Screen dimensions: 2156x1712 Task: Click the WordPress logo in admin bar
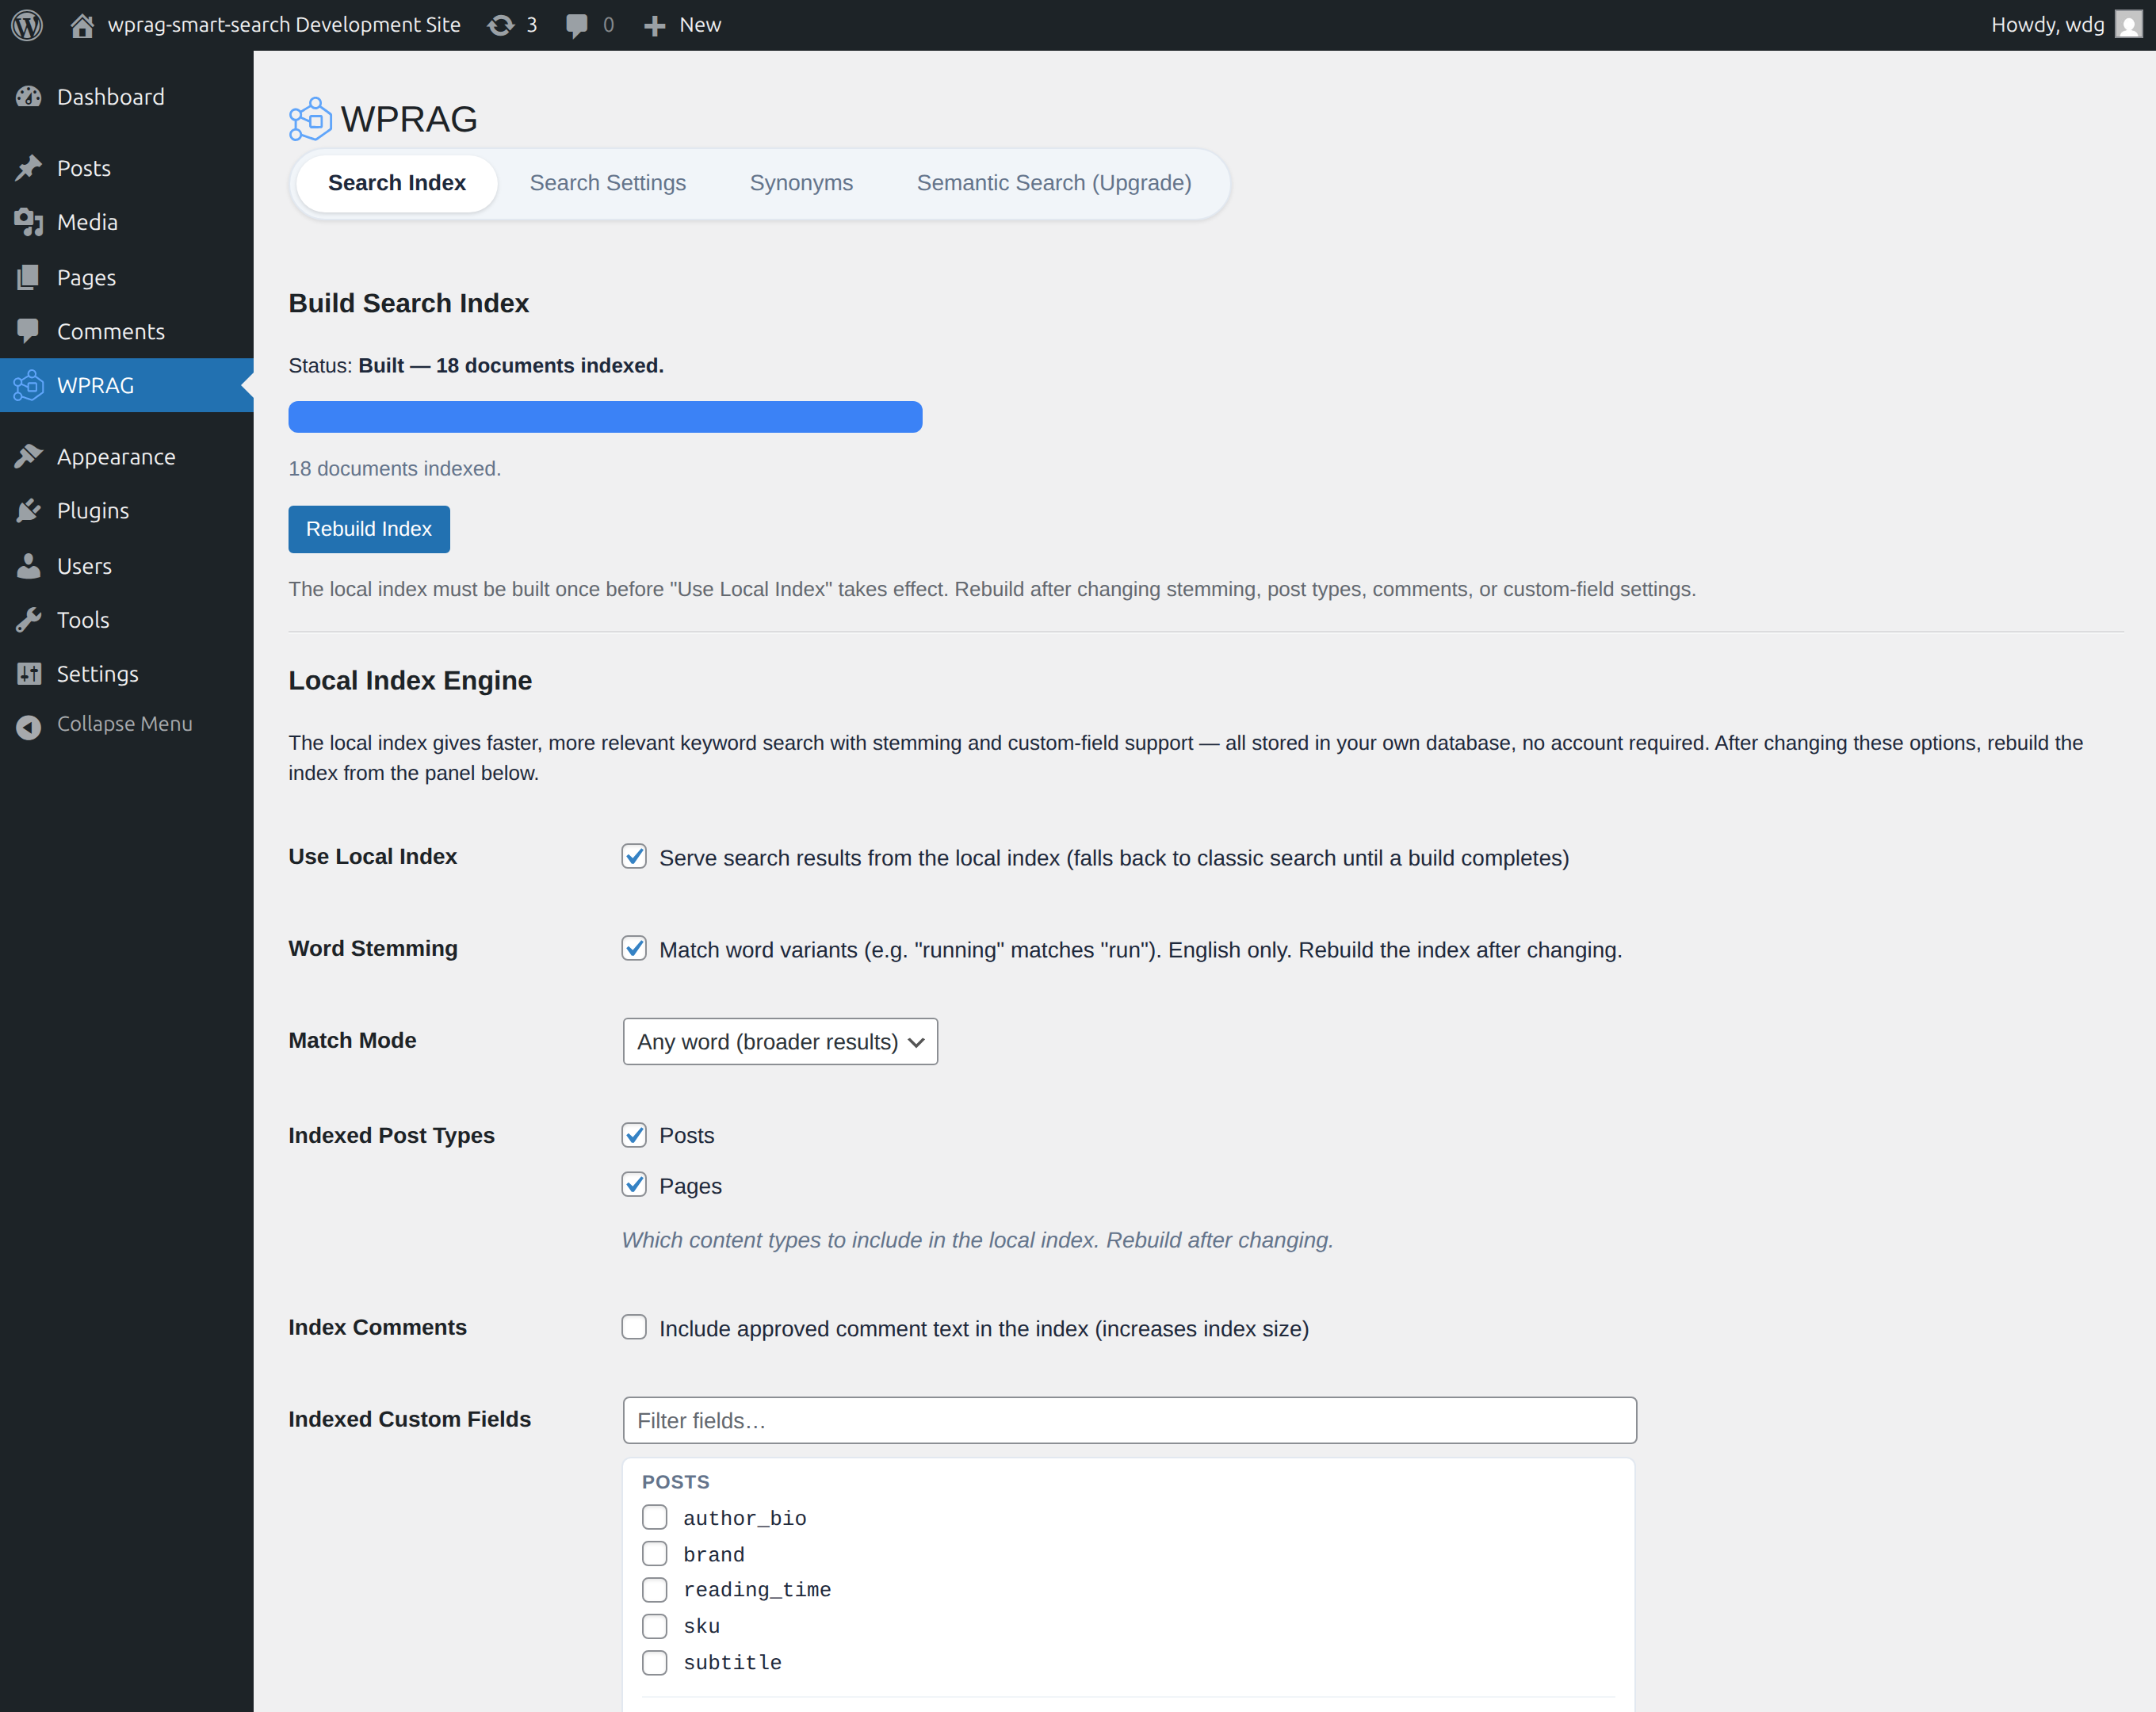click(x=27, y=25)
